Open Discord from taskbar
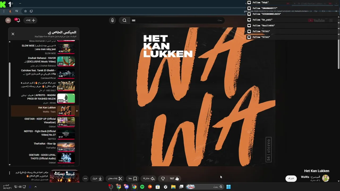The width and height of the screenshot is (340, 191). tap(126, 187)
